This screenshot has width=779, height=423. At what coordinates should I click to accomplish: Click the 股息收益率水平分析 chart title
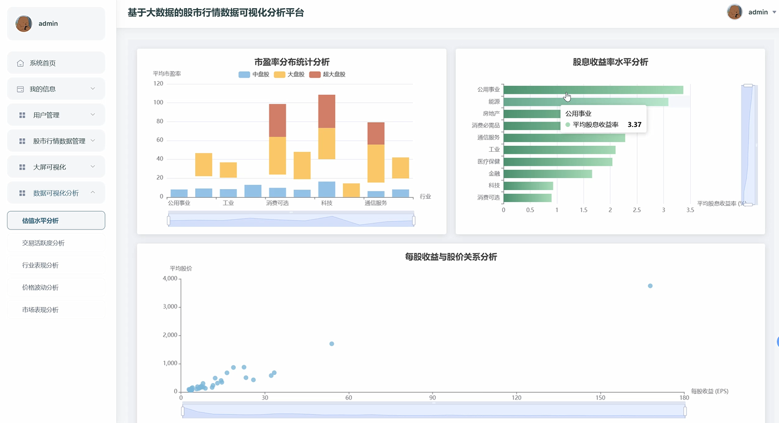pos(610,62)
